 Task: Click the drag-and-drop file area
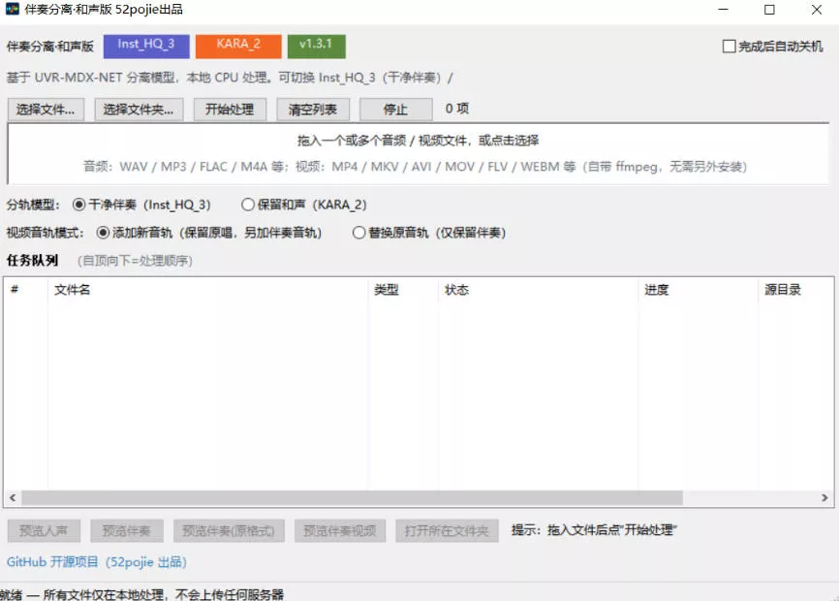click(x=419, y=153)
